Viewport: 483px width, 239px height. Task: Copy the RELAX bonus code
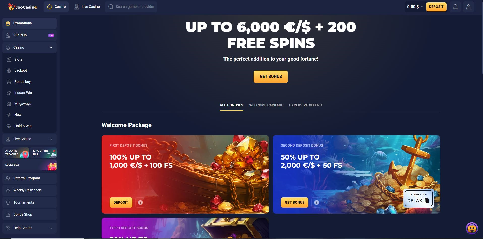(427, 201)
